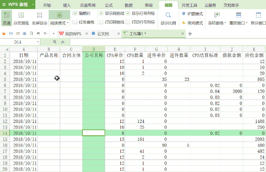Open the 文档助手 ribbon tab
This screenshot has height=172, width=266.
coord(231,5)
